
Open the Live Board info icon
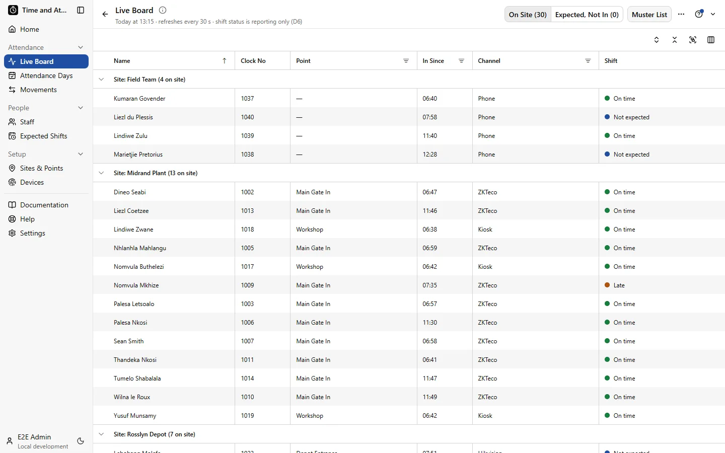[163, 10]
